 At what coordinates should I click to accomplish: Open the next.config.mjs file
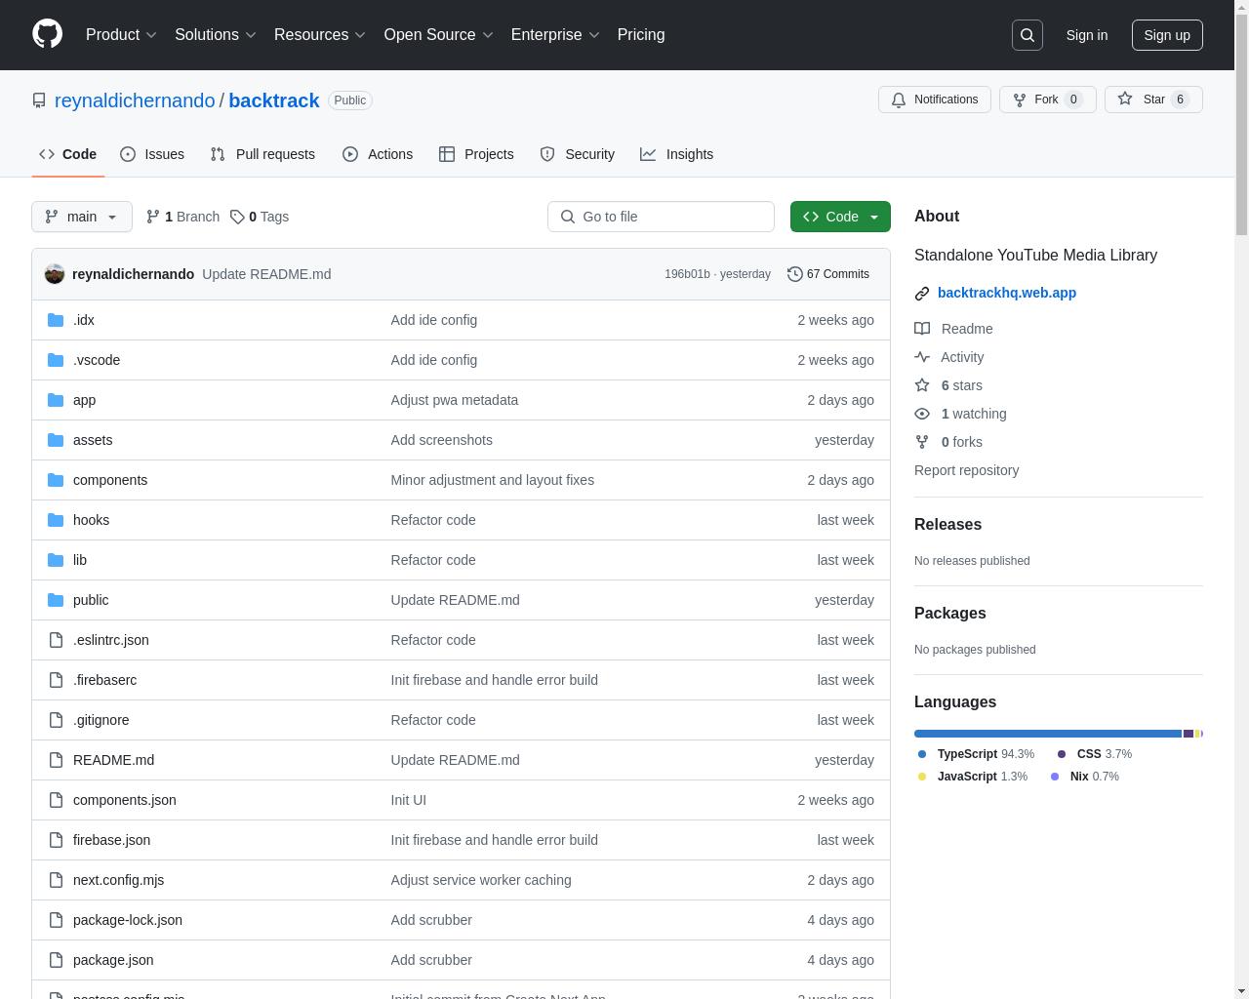click(118, 880)
